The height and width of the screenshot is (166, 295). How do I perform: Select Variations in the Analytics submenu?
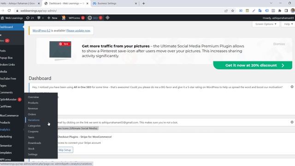(x=34, y=120)
